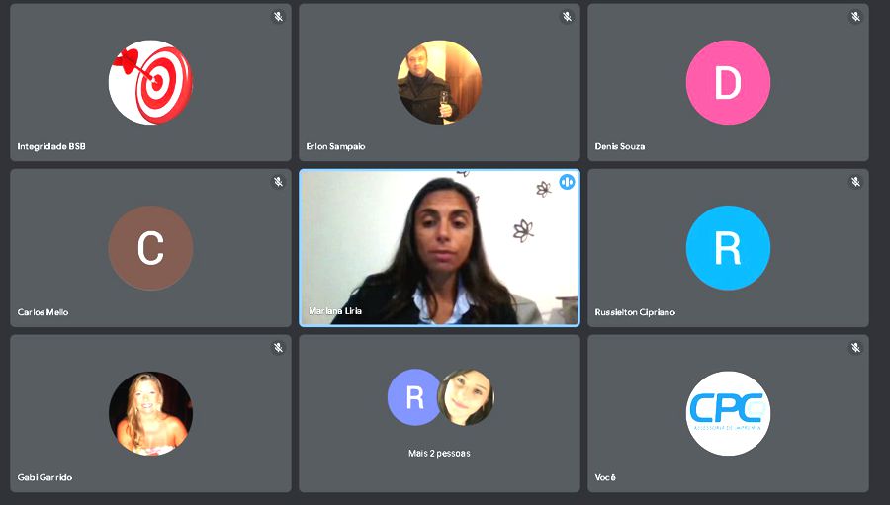Select Gabi Garrido's profile photo
This screenshot has width=890, height=505.
[150, 414]
